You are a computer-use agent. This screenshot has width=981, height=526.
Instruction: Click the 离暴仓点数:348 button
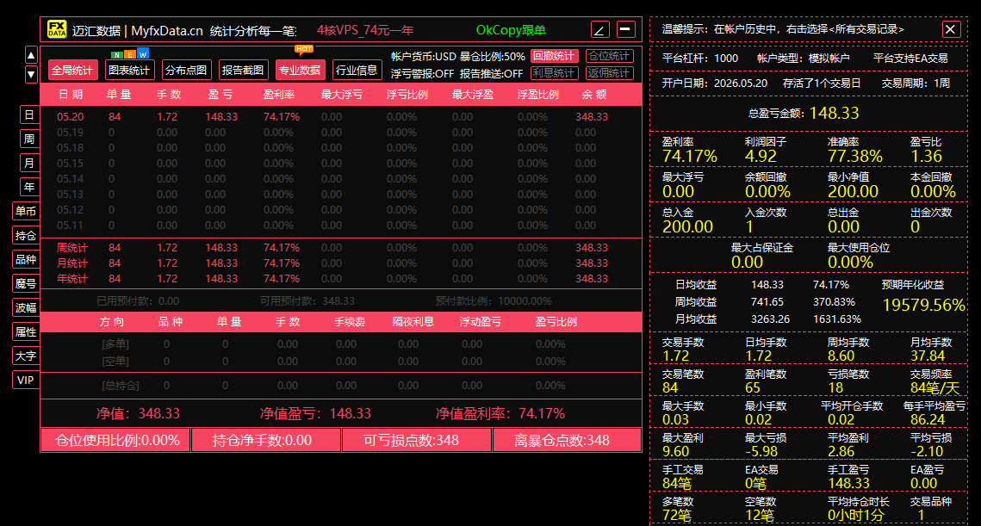(567, 440)
